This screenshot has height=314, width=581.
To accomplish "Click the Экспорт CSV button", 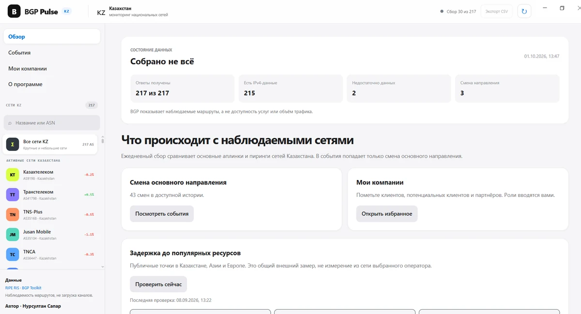I will (x=497, y=12).
